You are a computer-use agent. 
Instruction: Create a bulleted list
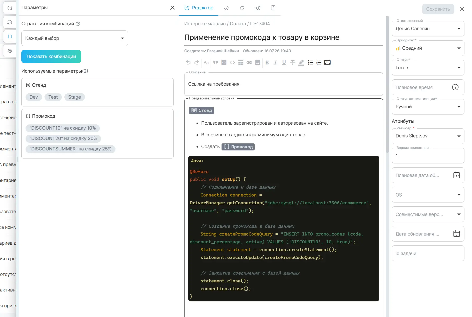pos(310,62)
